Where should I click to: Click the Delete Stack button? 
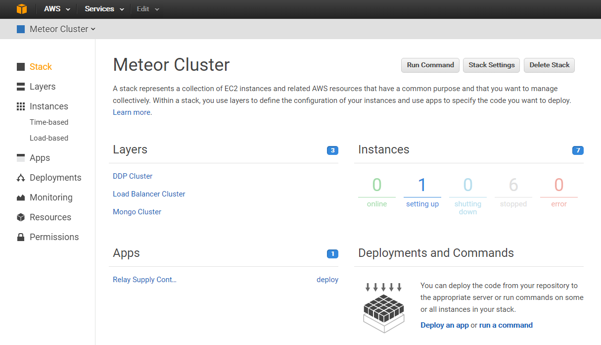pyautogui.click(x=549, y=65)
